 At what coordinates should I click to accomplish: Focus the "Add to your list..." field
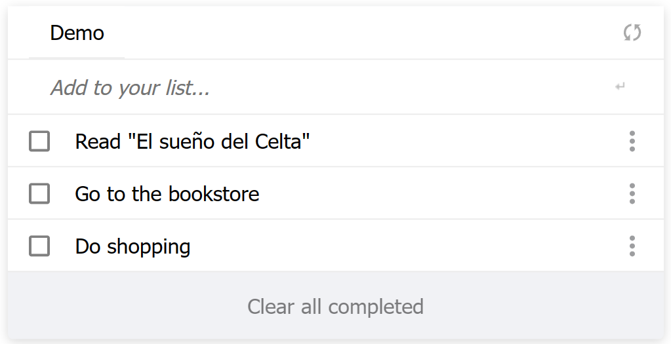(x=321, y=88)
